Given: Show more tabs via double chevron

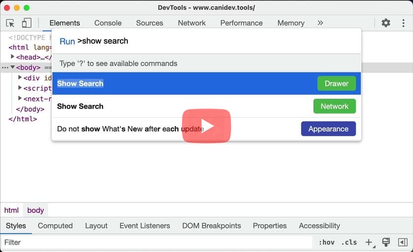Looking at the screenshot, I should tap(320, 23).
